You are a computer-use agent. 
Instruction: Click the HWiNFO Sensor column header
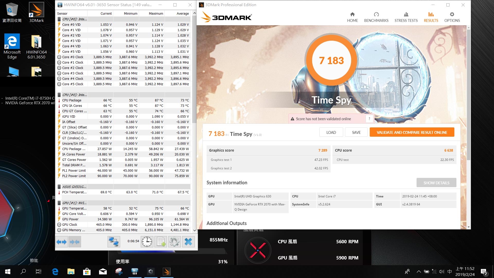[72, 13]
